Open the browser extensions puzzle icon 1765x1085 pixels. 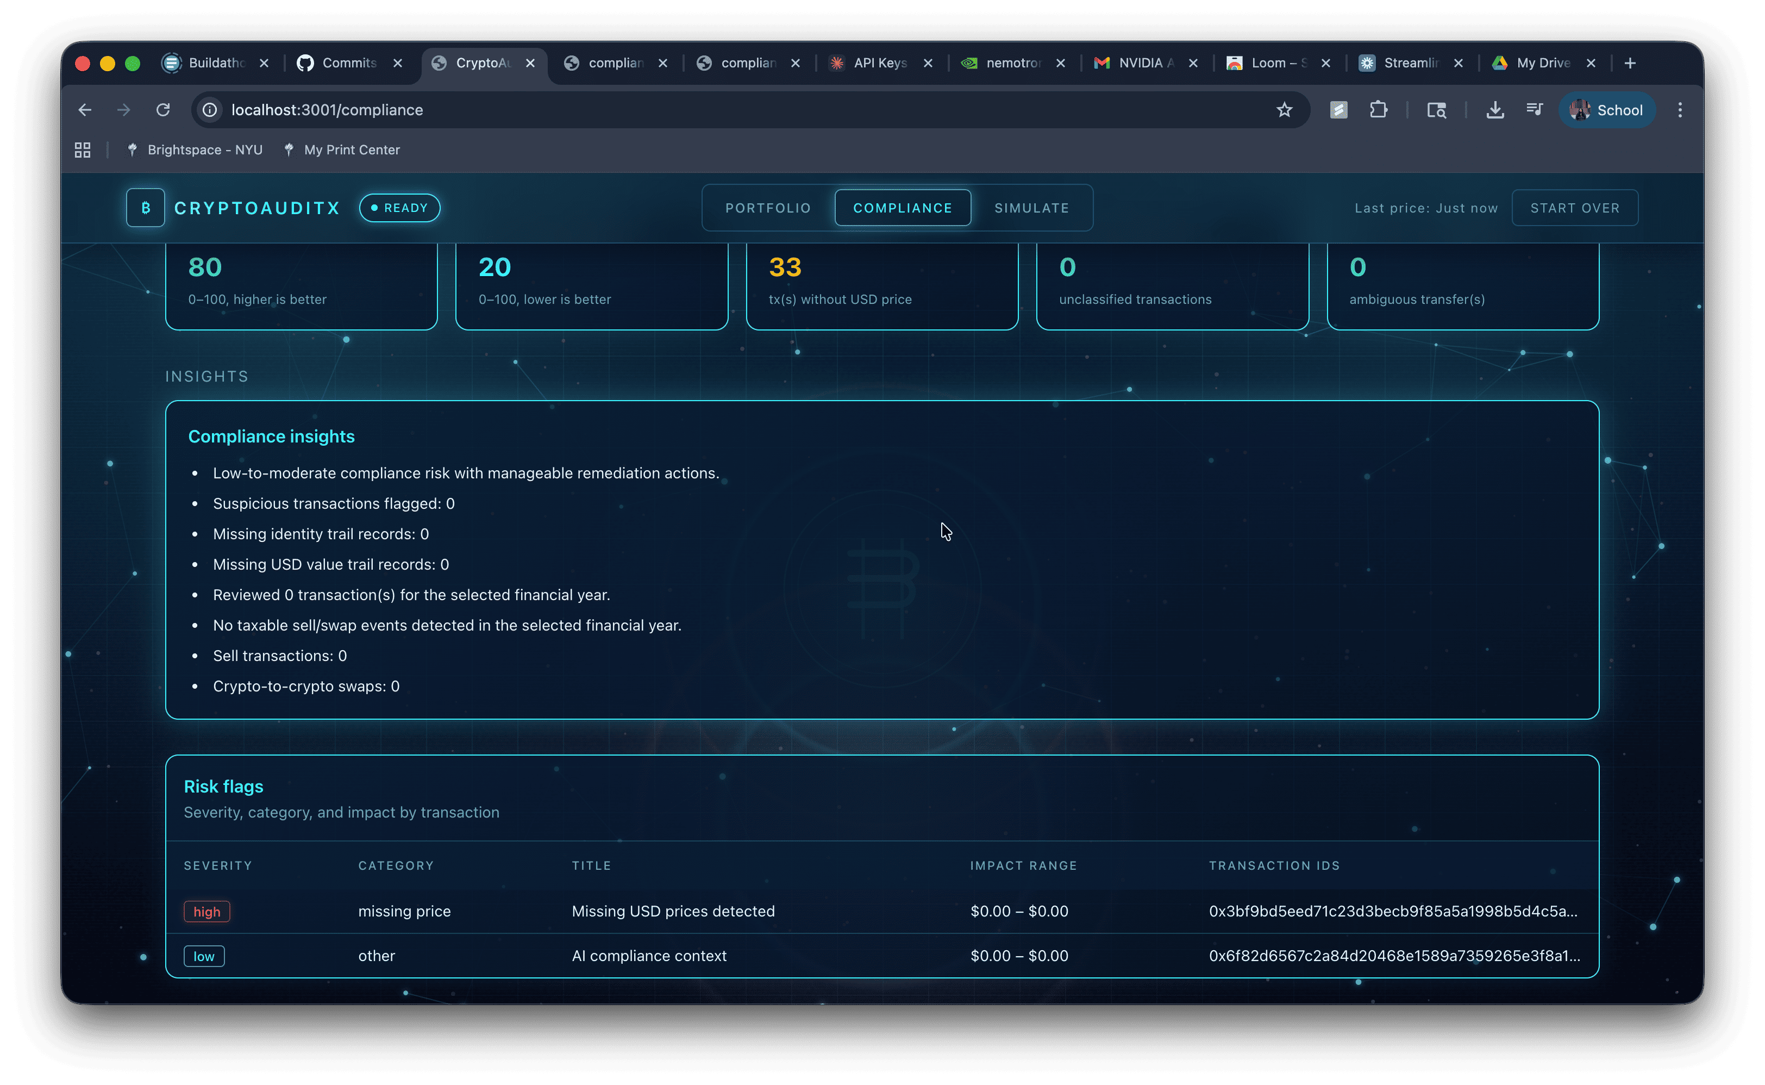(1378, 110)
